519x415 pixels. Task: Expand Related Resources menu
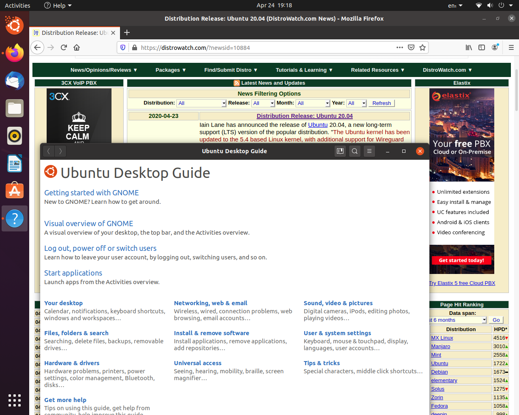pyautogui.click(x=377, y=70)
